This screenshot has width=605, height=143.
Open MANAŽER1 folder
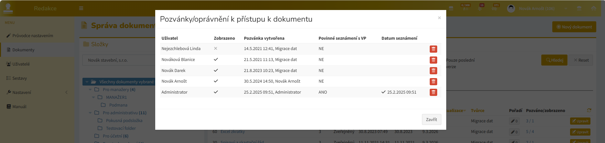click(116, 97)
